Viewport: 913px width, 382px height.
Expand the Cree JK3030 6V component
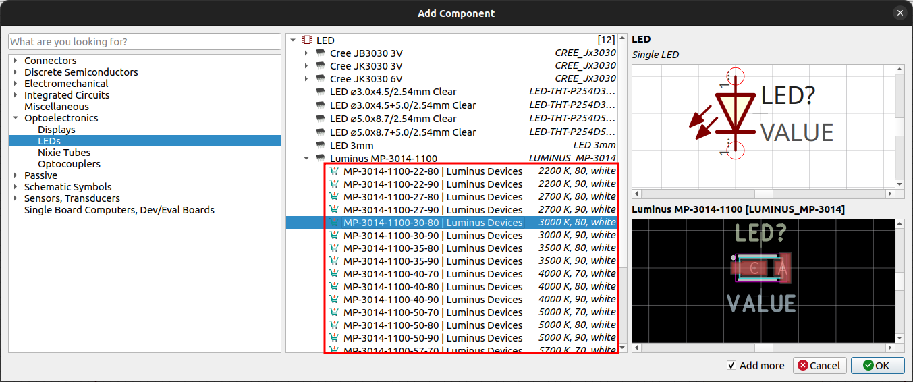[306, 79]
